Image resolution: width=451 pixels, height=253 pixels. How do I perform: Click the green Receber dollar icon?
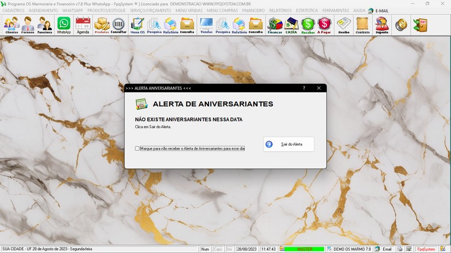click(308, 25)
